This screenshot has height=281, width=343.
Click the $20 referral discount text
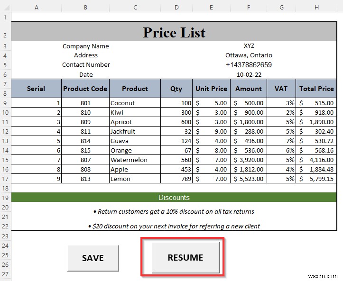coord(174,226)
